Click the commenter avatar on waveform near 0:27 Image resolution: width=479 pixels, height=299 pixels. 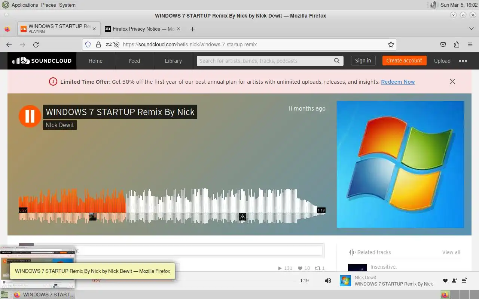[93, 217]
